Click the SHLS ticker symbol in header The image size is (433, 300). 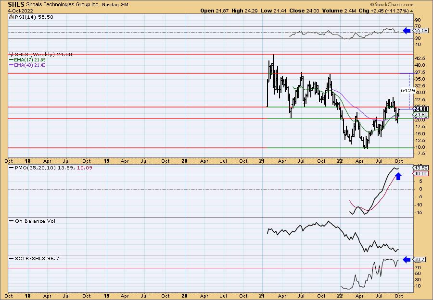click(16, 4)
